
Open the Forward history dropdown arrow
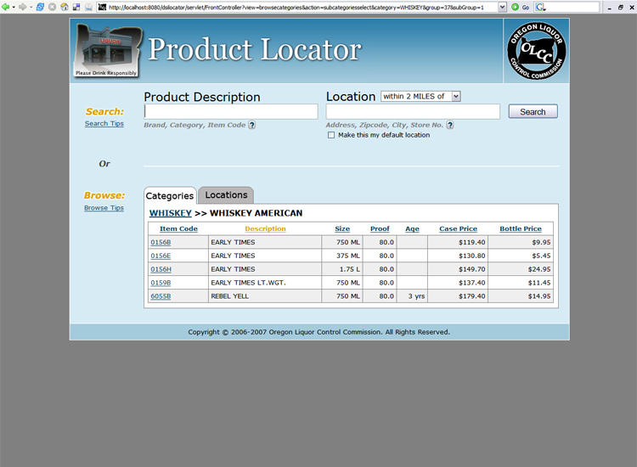pos(31,7)
